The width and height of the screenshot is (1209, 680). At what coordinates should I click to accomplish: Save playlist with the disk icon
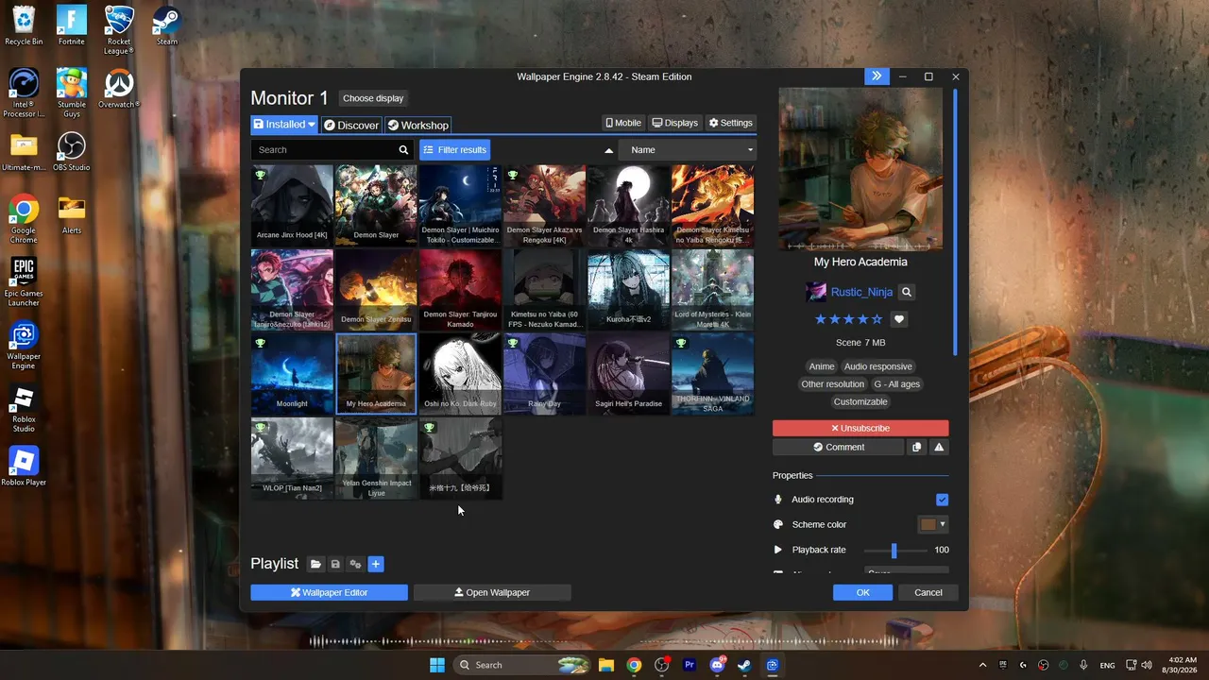(335, 564)
